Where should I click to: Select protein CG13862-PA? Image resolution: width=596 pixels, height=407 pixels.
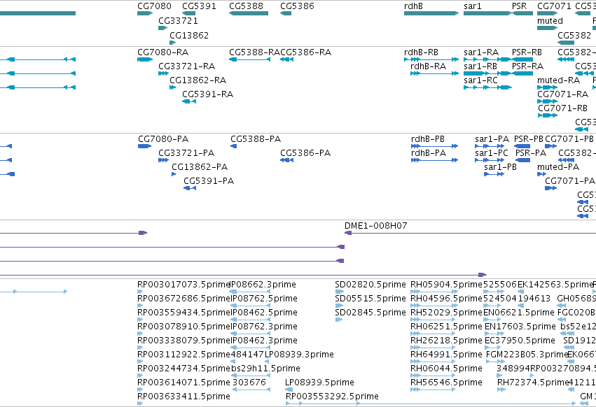200,167
